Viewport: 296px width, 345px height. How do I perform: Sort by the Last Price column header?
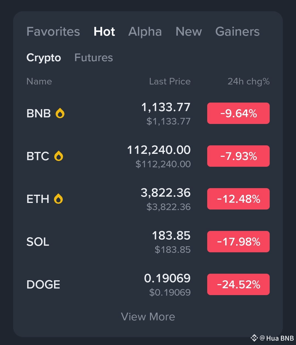click(x=170, y=81)
